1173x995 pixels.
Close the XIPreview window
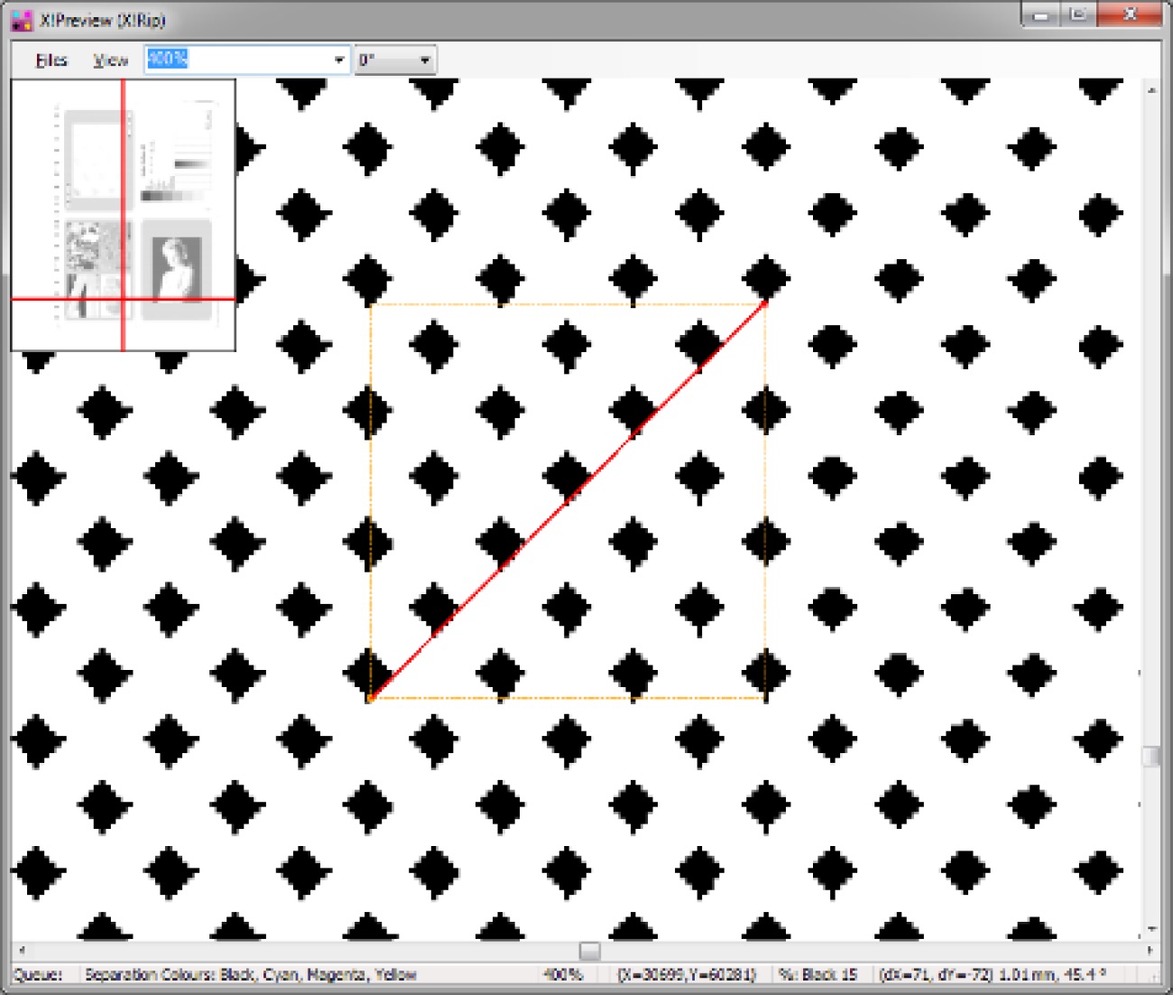[x=1129, y=15]
